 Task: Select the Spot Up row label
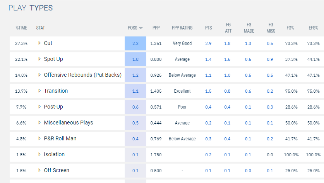[x=53, y=59]
